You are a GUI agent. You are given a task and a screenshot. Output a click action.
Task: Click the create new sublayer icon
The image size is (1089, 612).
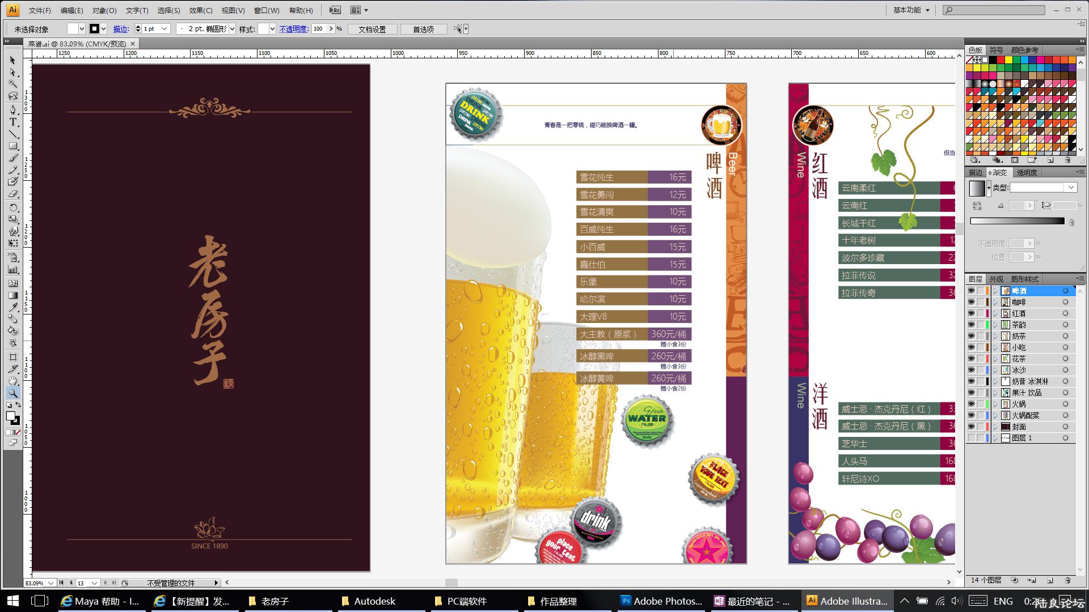[x=1032, y=580]
